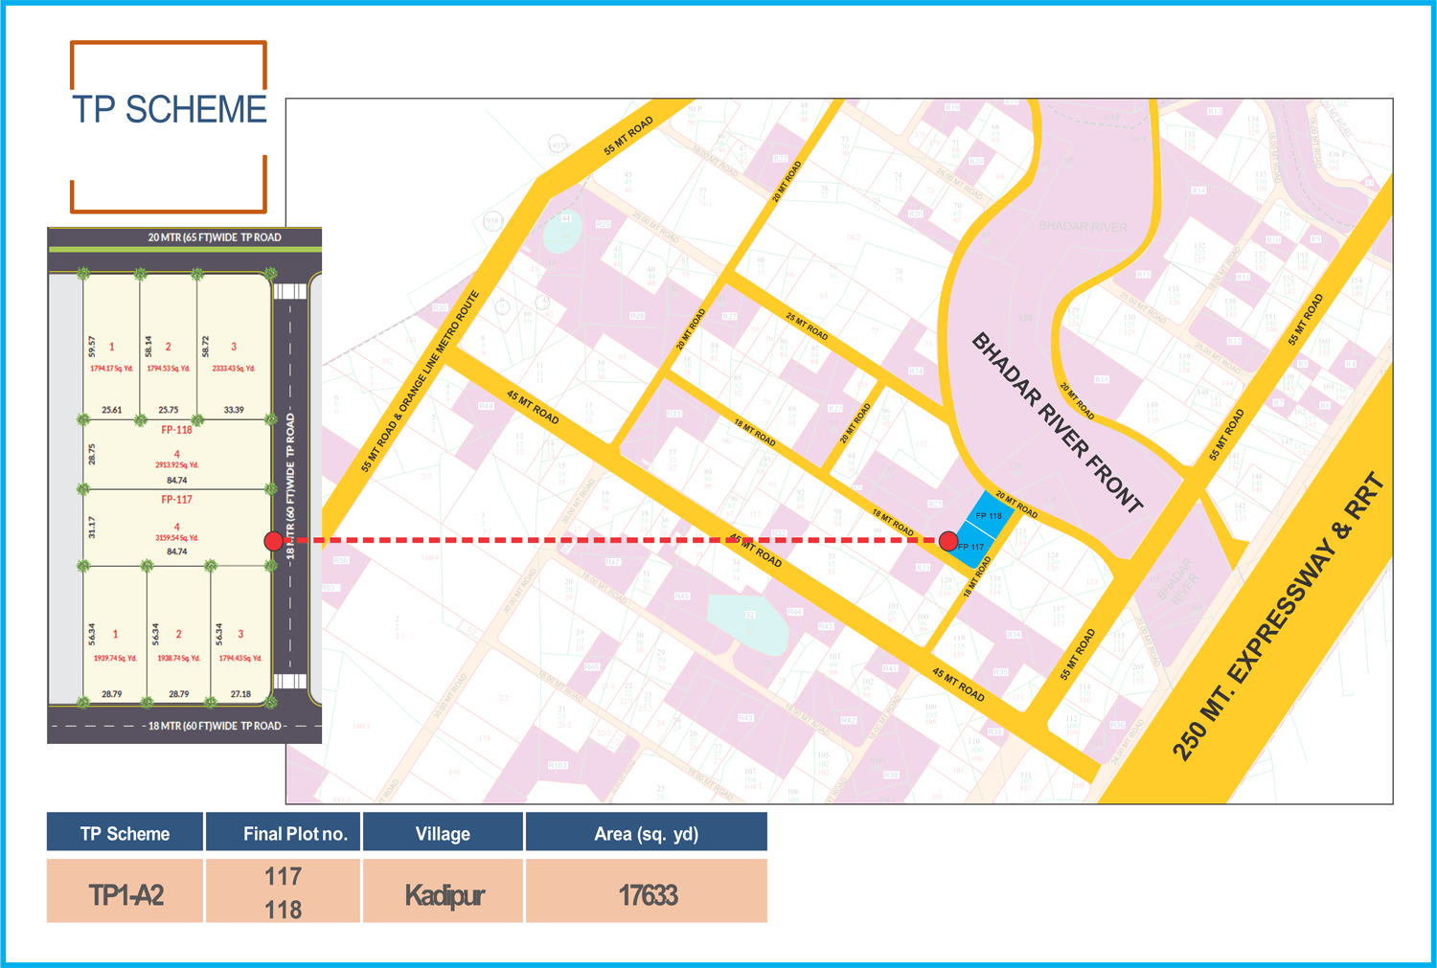Click plot area '1794.17 Sq. Yd.'
1437x968 pixels.
click(x=112, y=369)
